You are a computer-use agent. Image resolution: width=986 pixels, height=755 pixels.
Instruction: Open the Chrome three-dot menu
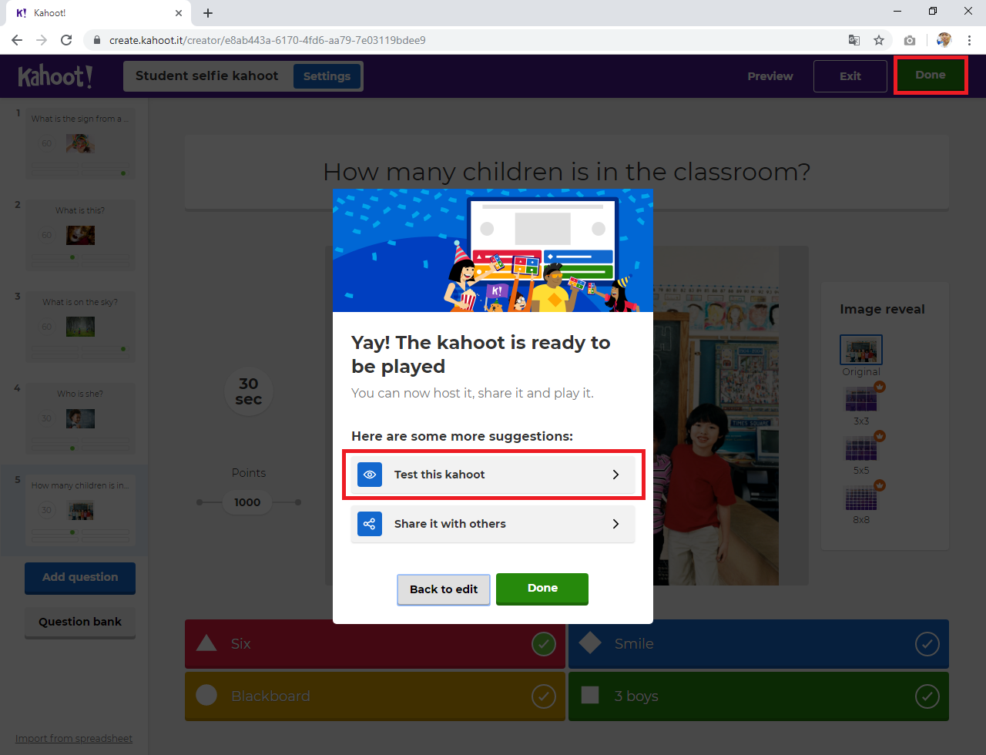click(x=969, y=40)
